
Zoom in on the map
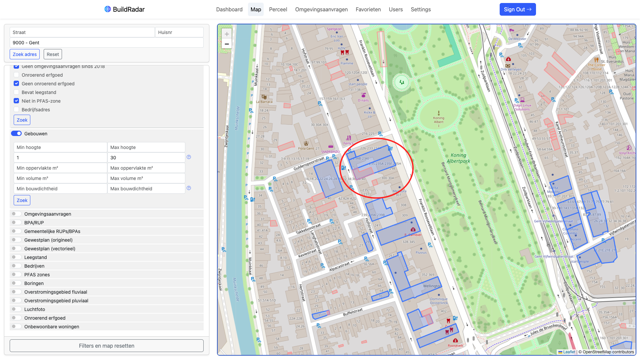(227, 34)
